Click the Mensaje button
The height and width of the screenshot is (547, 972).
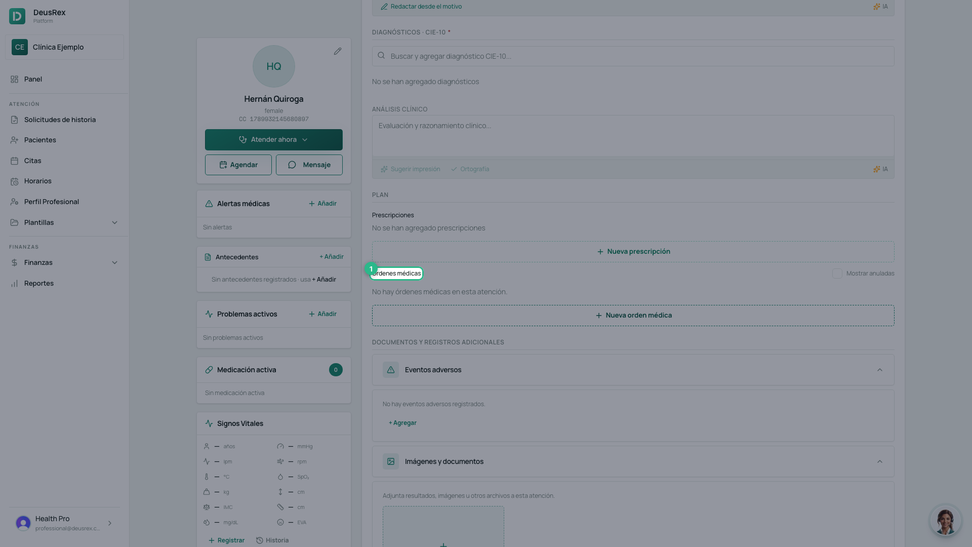pyautogui.click(x=309, y=165)
